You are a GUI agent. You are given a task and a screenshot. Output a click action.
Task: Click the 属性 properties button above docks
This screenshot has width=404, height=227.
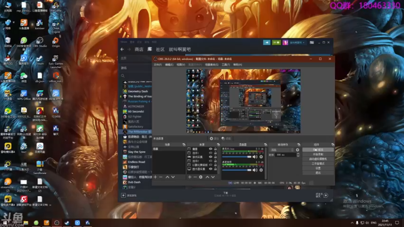[214, 138]
